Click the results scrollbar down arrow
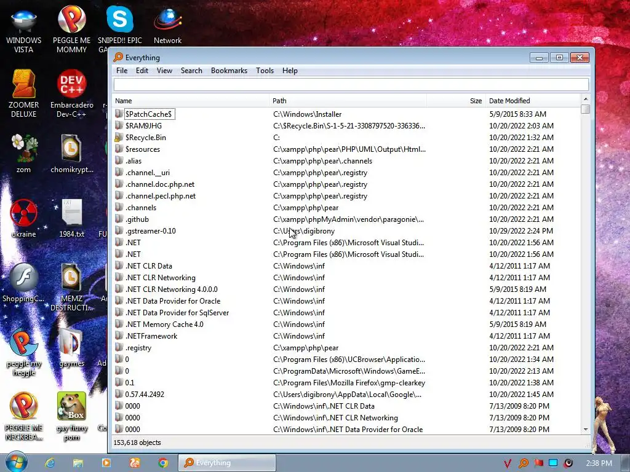This screenshot has width=630, height=472. [586, 430]
